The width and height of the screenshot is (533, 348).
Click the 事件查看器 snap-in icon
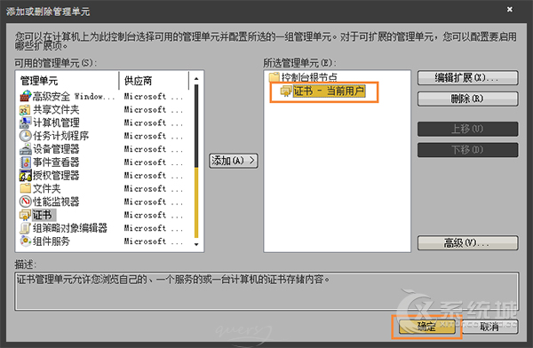tap(26, 162)
